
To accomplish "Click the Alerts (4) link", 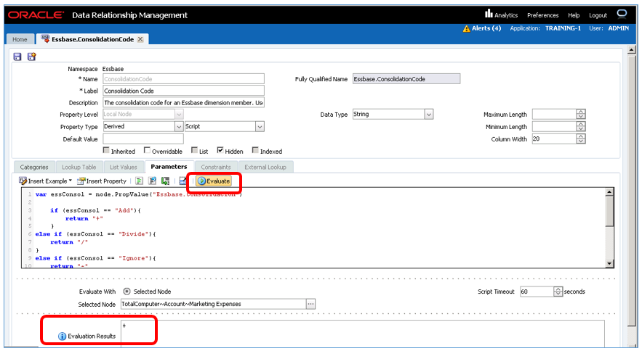I will 486,28.
